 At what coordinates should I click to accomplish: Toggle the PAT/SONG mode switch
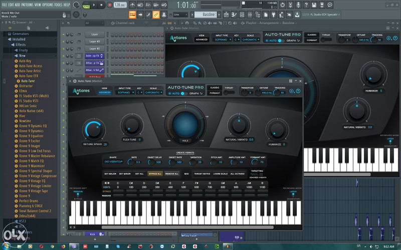pos(86,5)
